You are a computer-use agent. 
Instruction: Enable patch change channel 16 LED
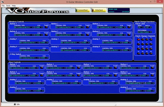tap(151, 54)
